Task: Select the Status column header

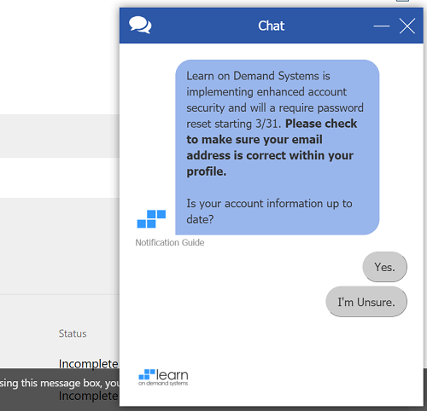Action: [x=73, y=333]
